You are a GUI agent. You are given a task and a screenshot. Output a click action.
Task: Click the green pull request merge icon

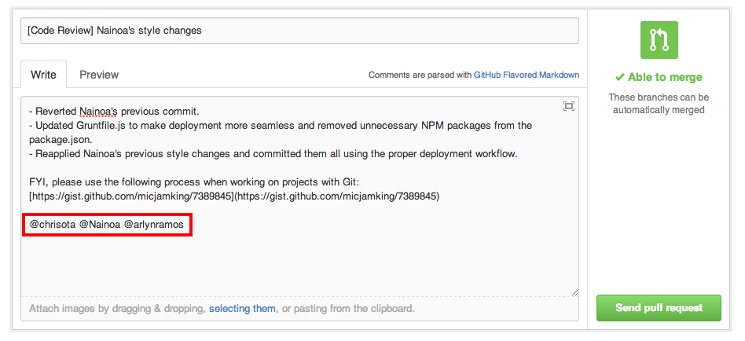click(x=659, y=40)
